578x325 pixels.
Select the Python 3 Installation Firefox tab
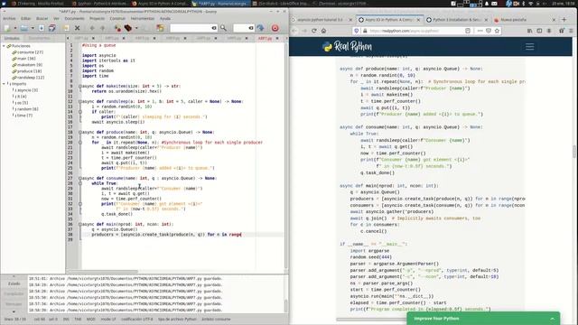[x=457, y=20]
